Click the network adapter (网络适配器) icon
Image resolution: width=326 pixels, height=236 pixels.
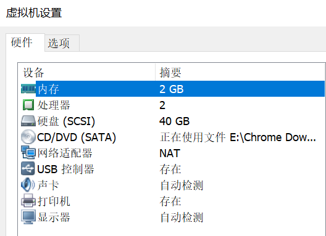pyautogui.click(x=28, y=153)
